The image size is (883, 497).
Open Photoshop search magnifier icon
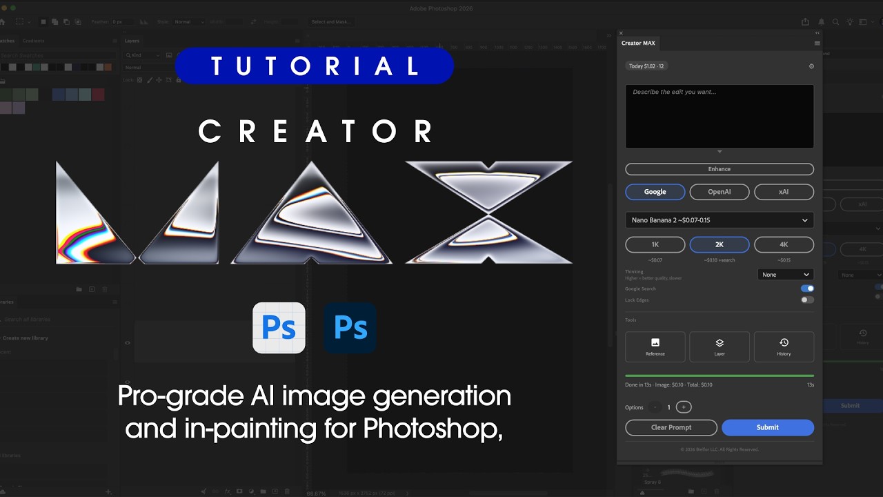835,22
